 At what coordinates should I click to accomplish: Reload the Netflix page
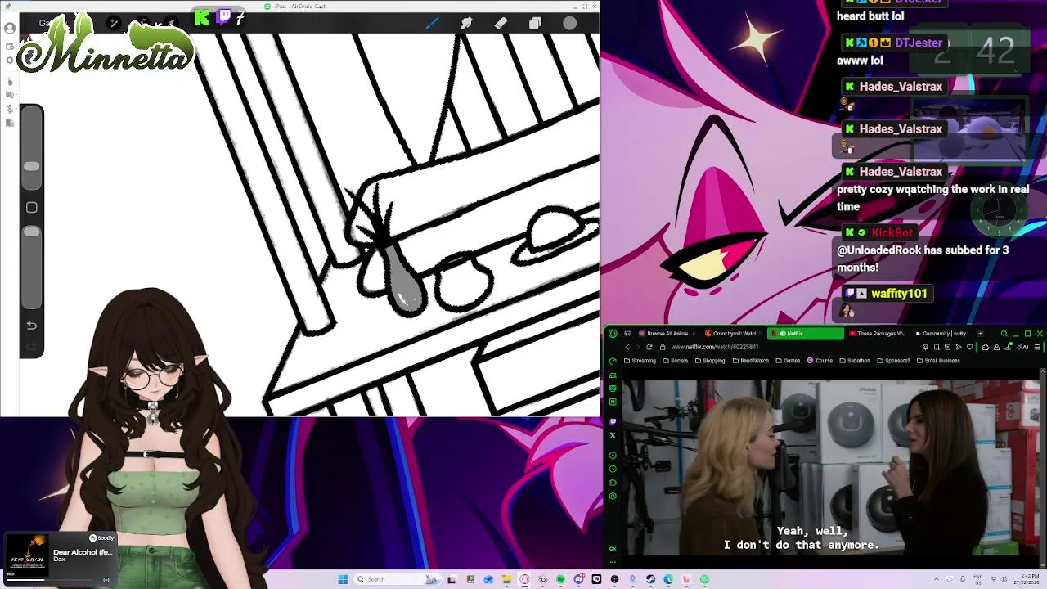(649, 347)
